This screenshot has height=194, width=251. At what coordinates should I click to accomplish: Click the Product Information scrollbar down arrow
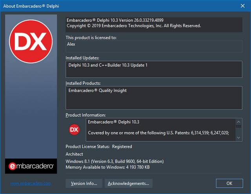click(x=238, y=137)
